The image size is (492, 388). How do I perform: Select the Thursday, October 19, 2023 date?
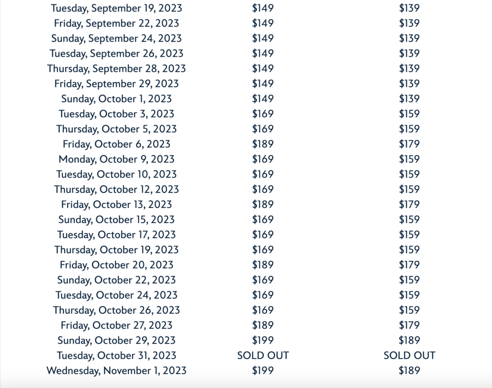(x=116, y=250)
